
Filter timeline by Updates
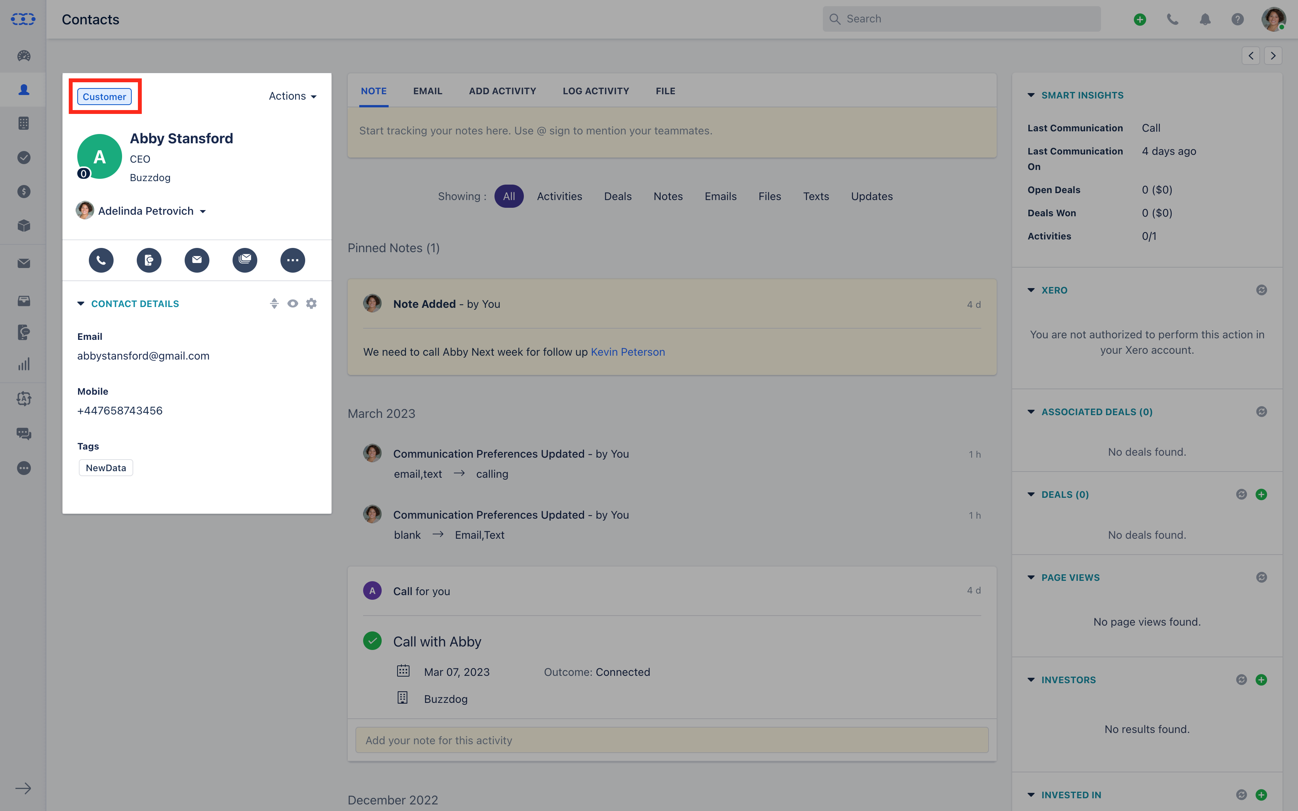[x=872, y=196]
